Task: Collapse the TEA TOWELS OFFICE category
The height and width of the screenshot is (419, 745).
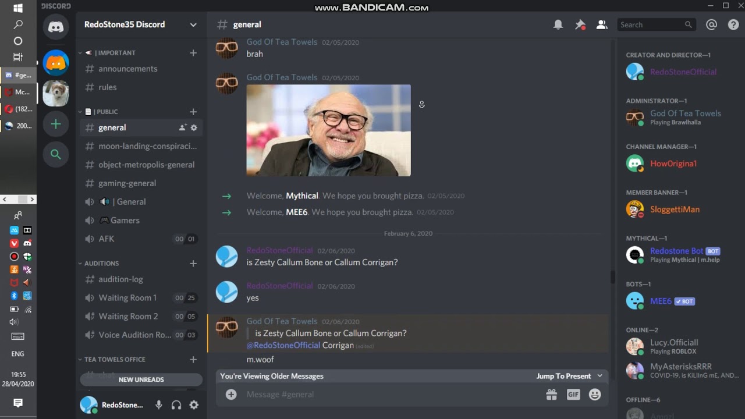Action: (112, 360)
